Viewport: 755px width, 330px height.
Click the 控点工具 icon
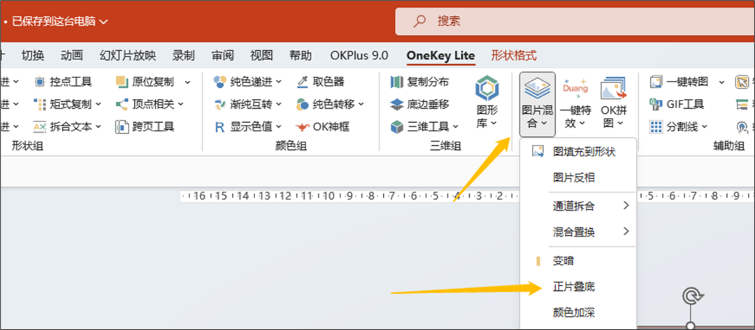tap(40, 82)
